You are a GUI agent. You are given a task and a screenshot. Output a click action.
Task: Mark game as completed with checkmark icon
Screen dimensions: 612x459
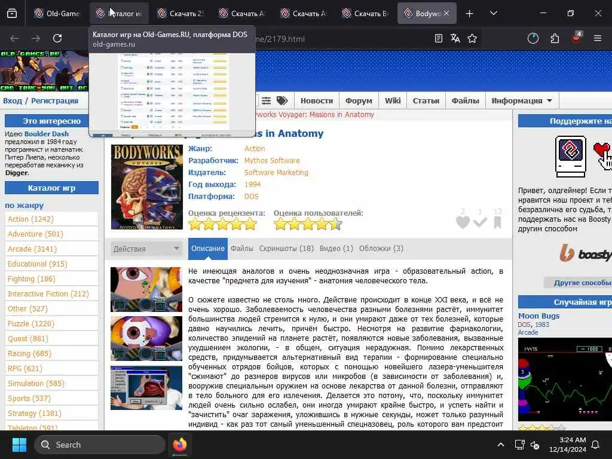(480, 222)
